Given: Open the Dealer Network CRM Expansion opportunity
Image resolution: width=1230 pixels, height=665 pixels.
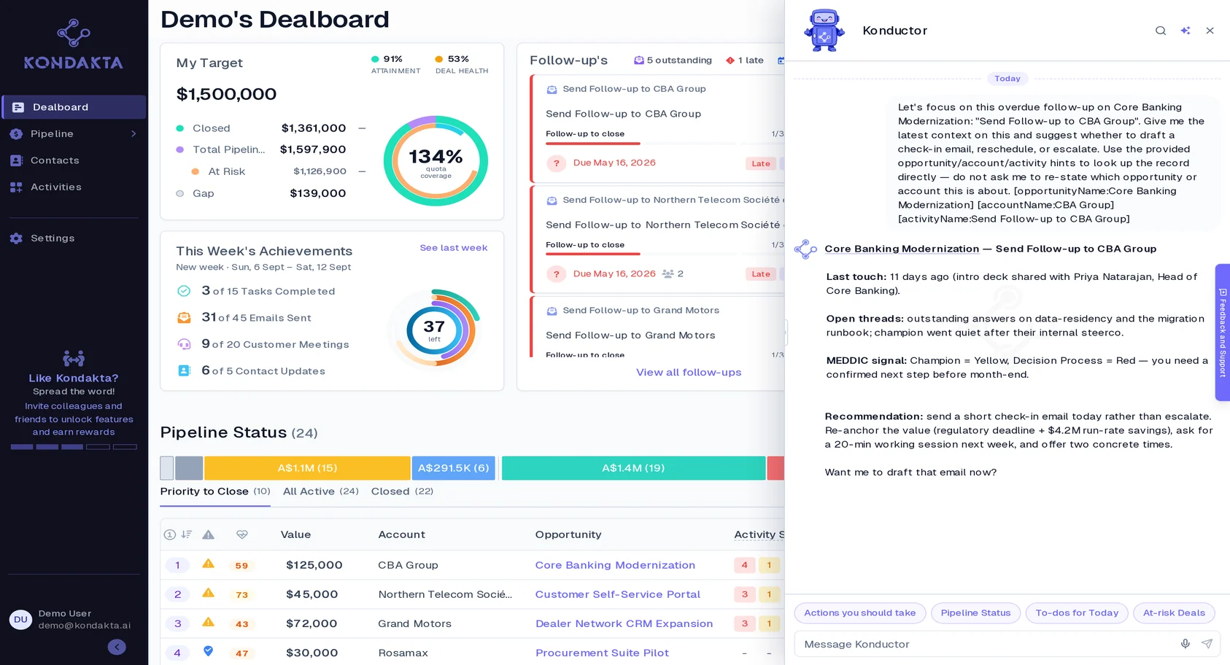Looking at the screenshot, I should click(x=624, y=623).
